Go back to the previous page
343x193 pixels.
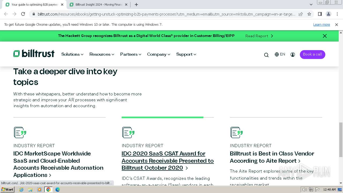pos(6,14)
